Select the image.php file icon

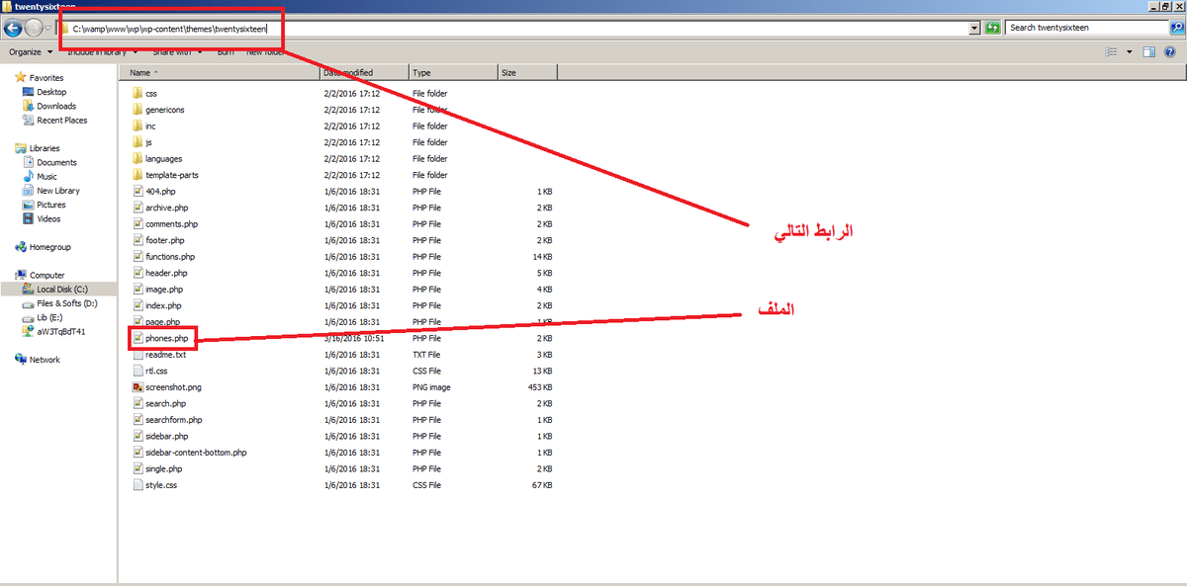137,290
